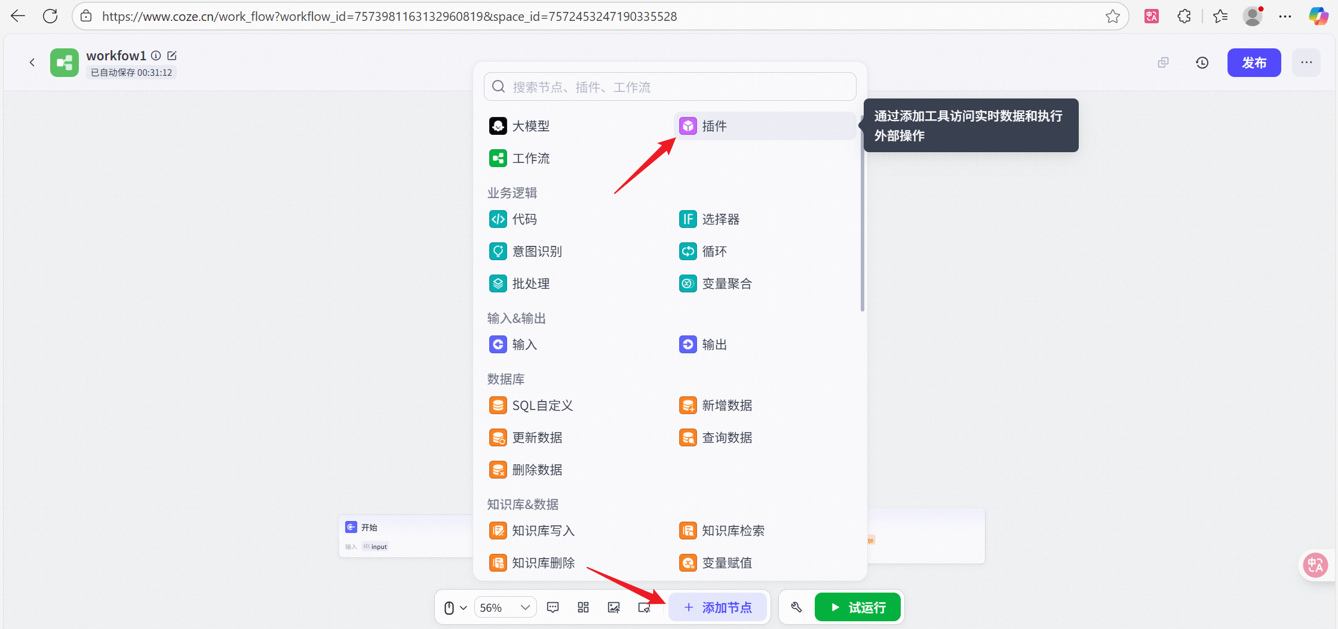Add a 大模型 node to the workflow

[x=530, y=126]
